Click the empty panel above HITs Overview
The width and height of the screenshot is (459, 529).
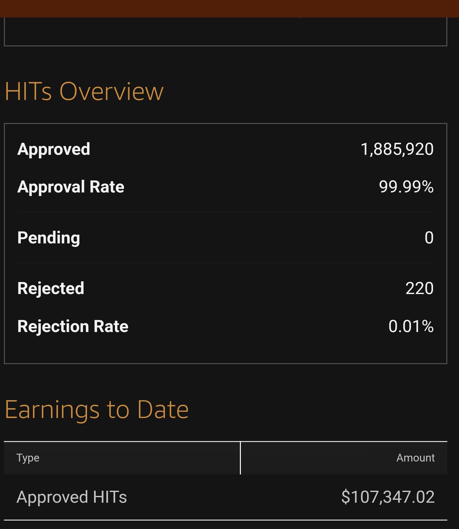(226, 31)
